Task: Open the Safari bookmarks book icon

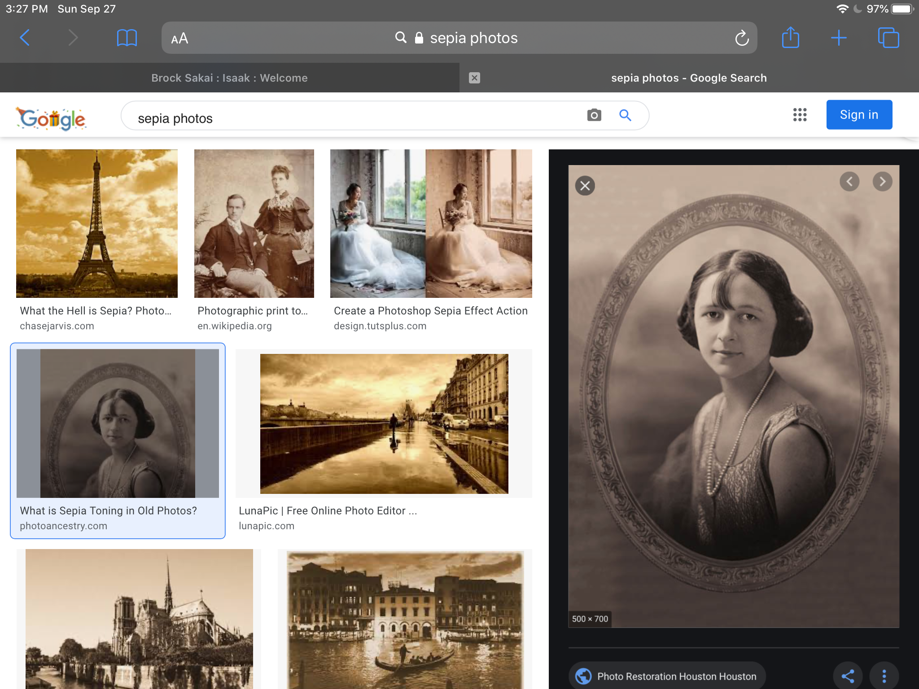Action: (127, 38)
